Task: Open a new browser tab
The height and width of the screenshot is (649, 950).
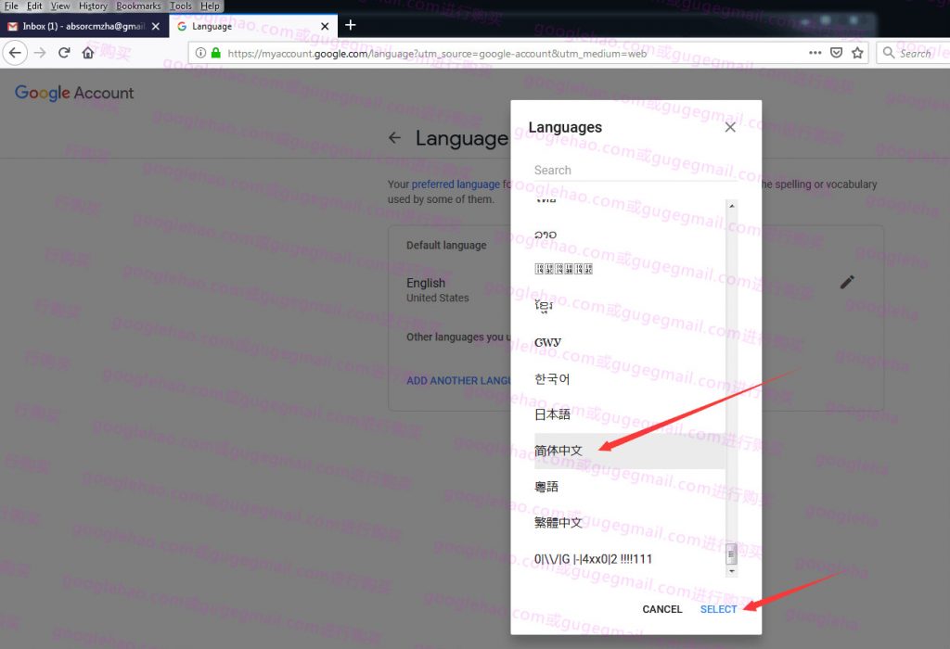Action: click(350, 25)
